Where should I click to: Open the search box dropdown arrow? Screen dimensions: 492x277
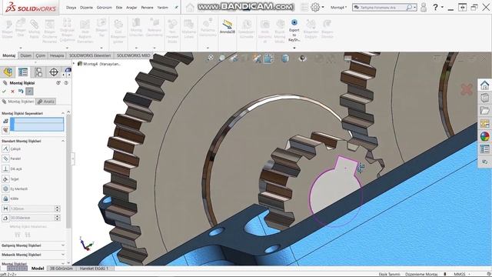[x=414, y=7]
